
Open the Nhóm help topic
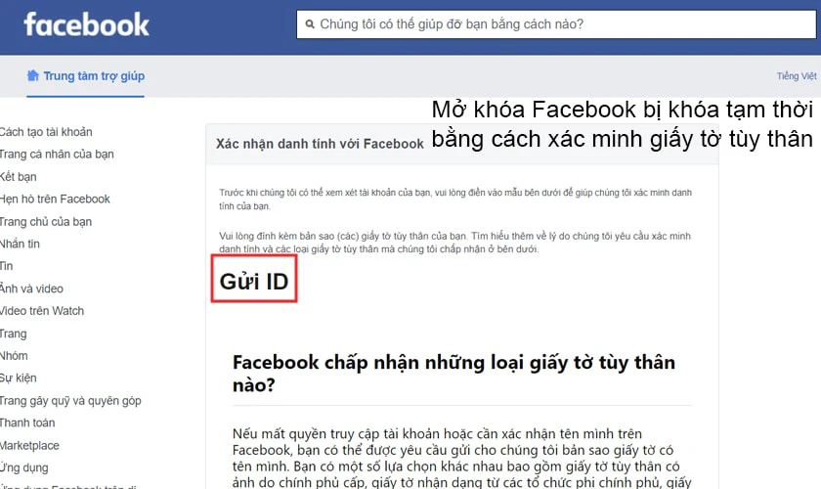[x=14, y=356]
